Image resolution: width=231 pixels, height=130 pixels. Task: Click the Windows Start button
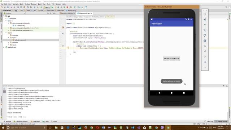(x=3, y=127)
